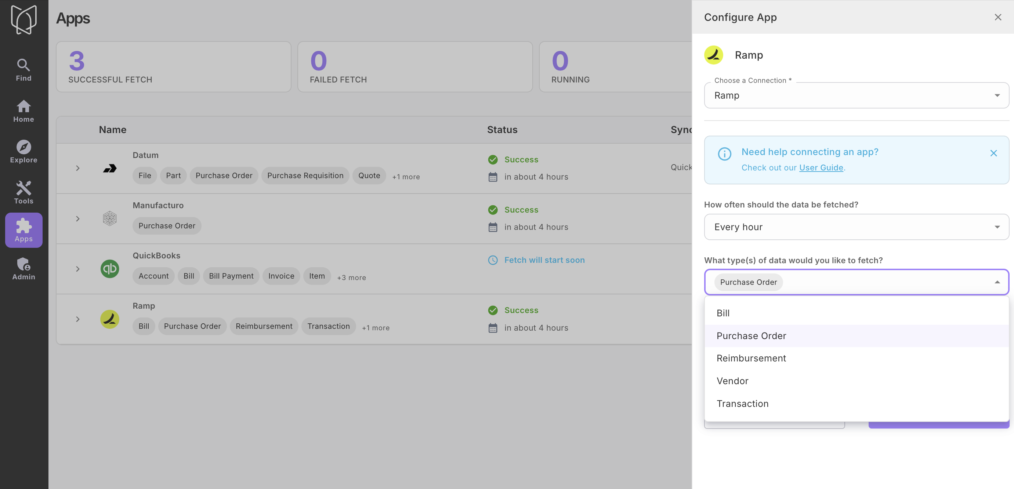This screenshot has height=489, width=1014.
Task: Expand the Datum row chevron
Action: pyautogui.click(x=77, y=168)
